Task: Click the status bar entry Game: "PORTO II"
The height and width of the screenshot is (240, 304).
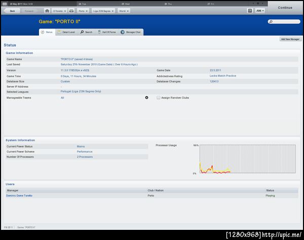Action: (x=26, y=227)
